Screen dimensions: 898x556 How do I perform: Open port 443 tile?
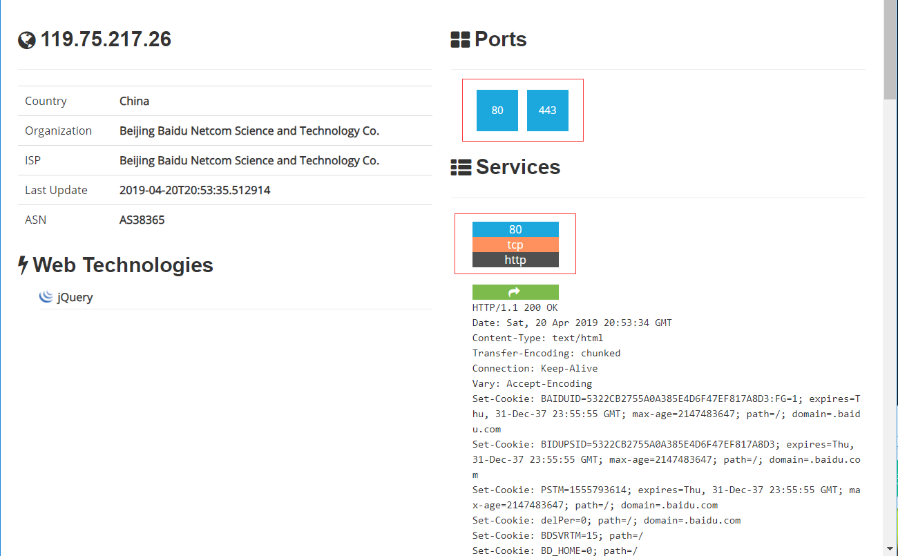coord(548,111)
